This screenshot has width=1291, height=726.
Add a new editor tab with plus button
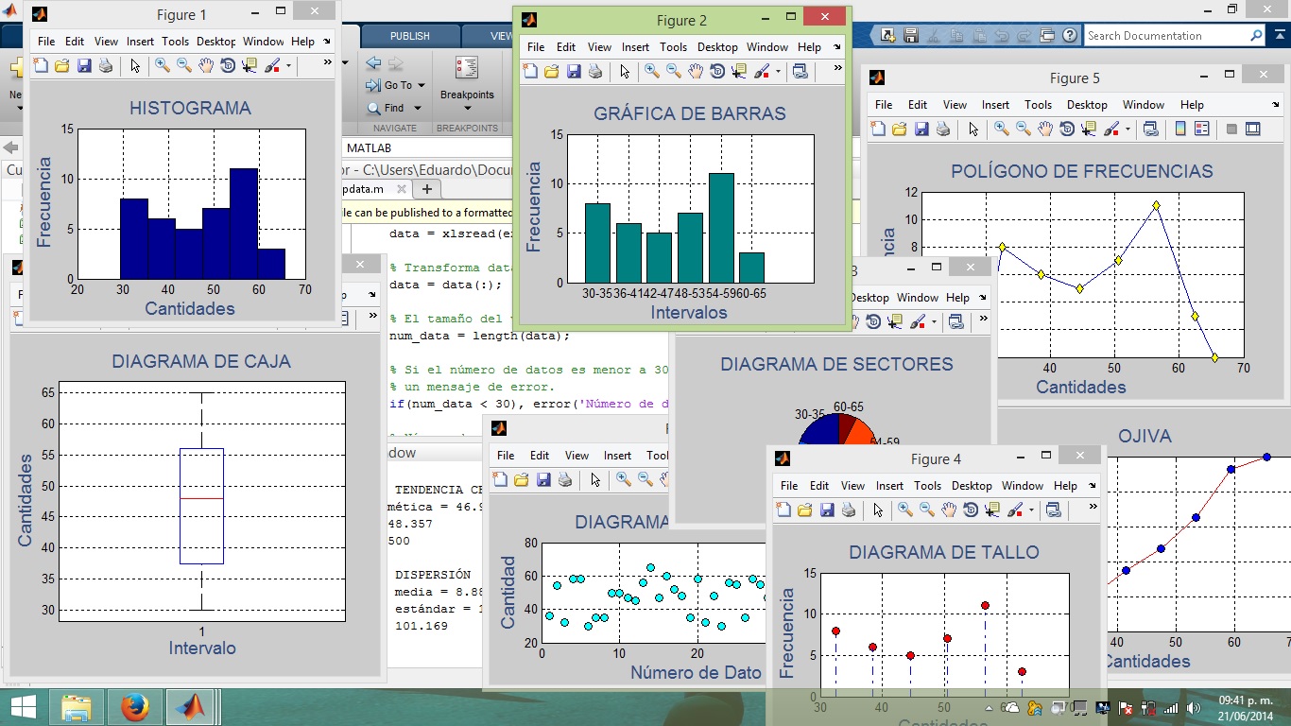pos(426,189)
